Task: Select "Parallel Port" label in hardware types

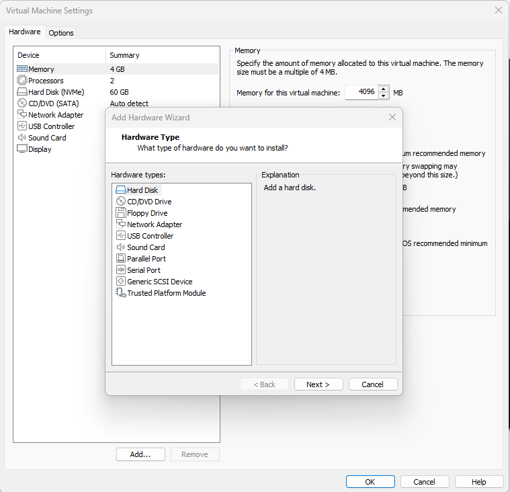Action: coord(146,259)
